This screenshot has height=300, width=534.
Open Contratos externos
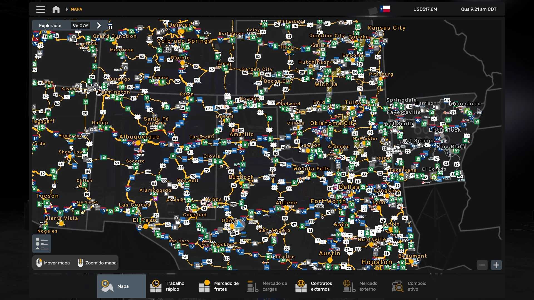pyautogui.click(x=314, y=286)
